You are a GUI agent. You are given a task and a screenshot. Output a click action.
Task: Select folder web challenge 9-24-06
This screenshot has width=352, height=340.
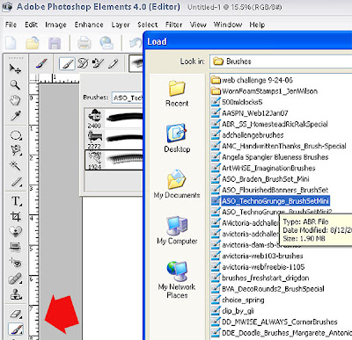(x=252, y=80)
